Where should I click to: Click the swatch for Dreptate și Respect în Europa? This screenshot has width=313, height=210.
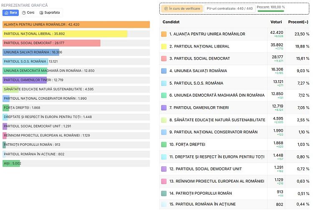point(164,157)
